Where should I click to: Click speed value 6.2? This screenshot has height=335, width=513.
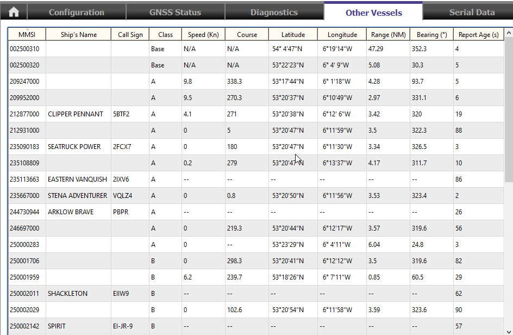188,277
